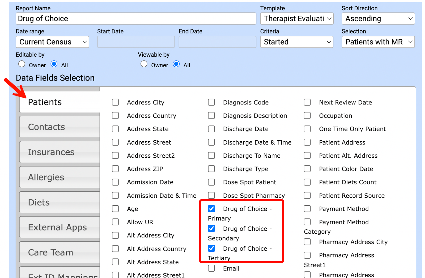Set Editable by to Owner
Viewport: 425px width, 278px height.
pyautogui.click(x=22, y=64)
